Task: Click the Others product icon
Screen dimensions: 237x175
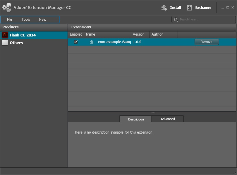Action: point(5,43)
